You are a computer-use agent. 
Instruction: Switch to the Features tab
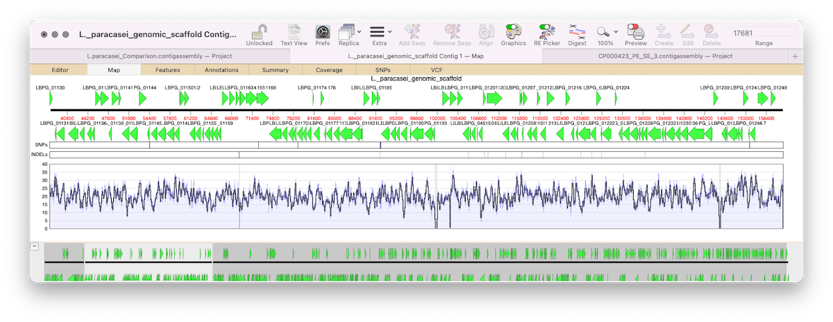coord(167,70)
